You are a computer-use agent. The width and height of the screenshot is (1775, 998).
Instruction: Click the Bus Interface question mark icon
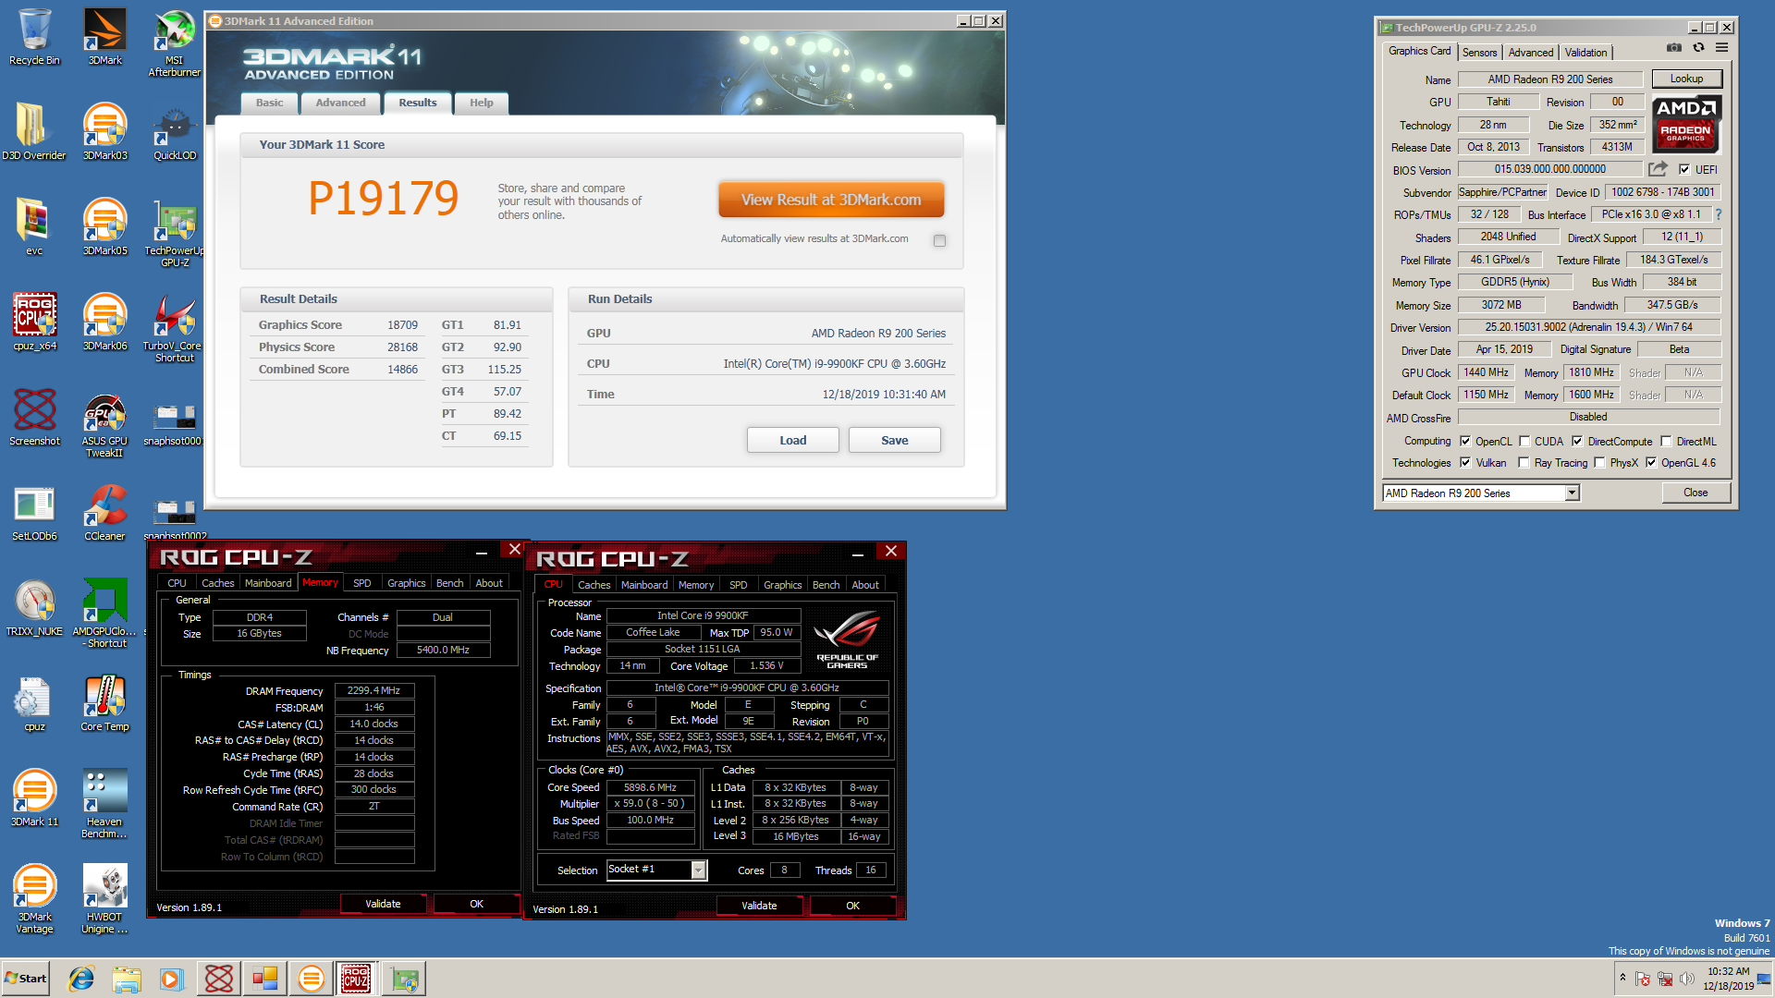tap(1718, 214)
